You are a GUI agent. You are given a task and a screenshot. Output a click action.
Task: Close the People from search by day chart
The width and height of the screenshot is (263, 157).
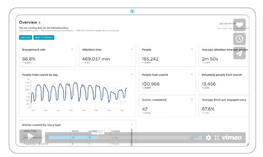click(132, 74)
